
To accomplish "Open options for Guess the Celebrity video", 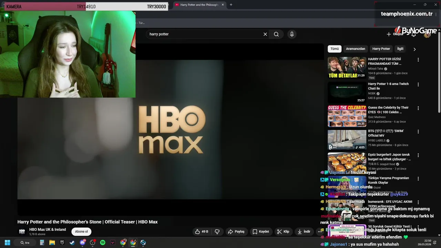I will 418,108.
